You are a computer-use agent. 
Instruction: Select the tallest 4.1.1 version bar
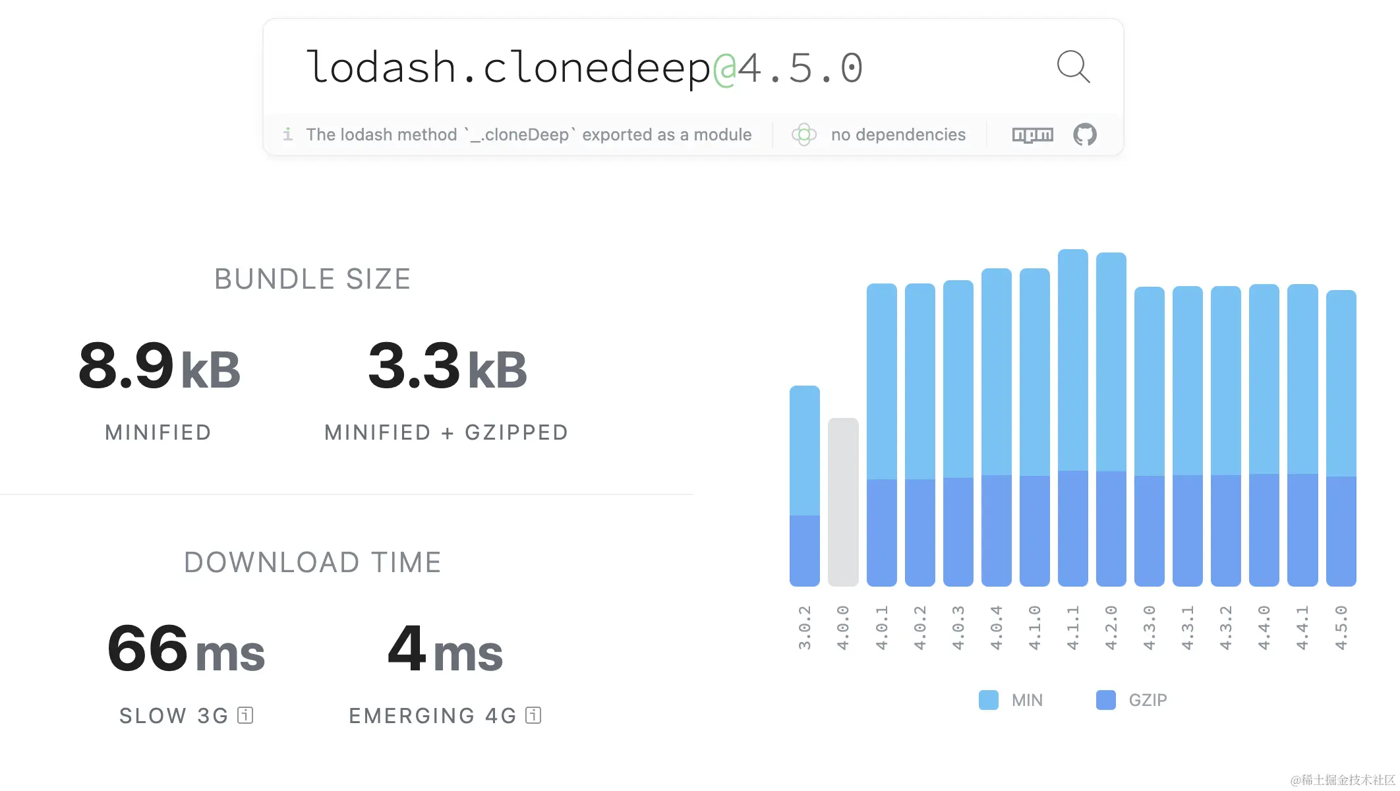point(1072,417)
